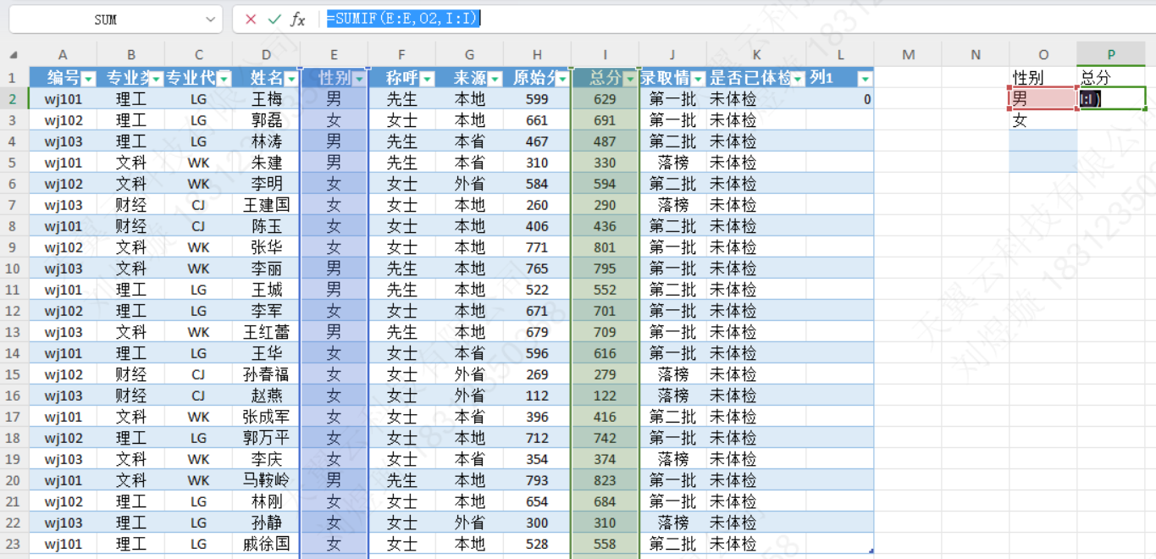Select column A header
This screenshot has height=559, width=1156.
[x=63, y=55]
